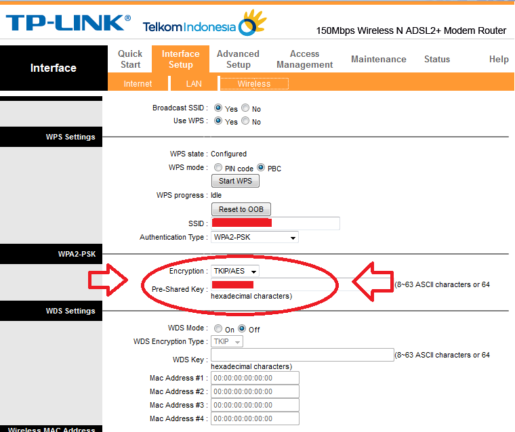The image size is (515, 432).
Task: Click the Mac Address #4 field
Action: coord(255,418)
